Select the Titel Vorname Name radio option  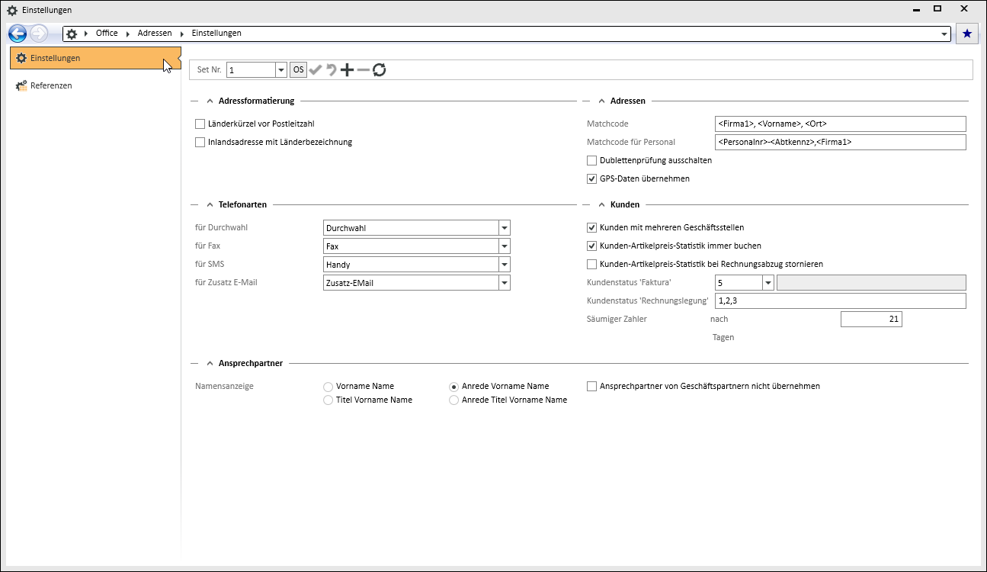328,400
